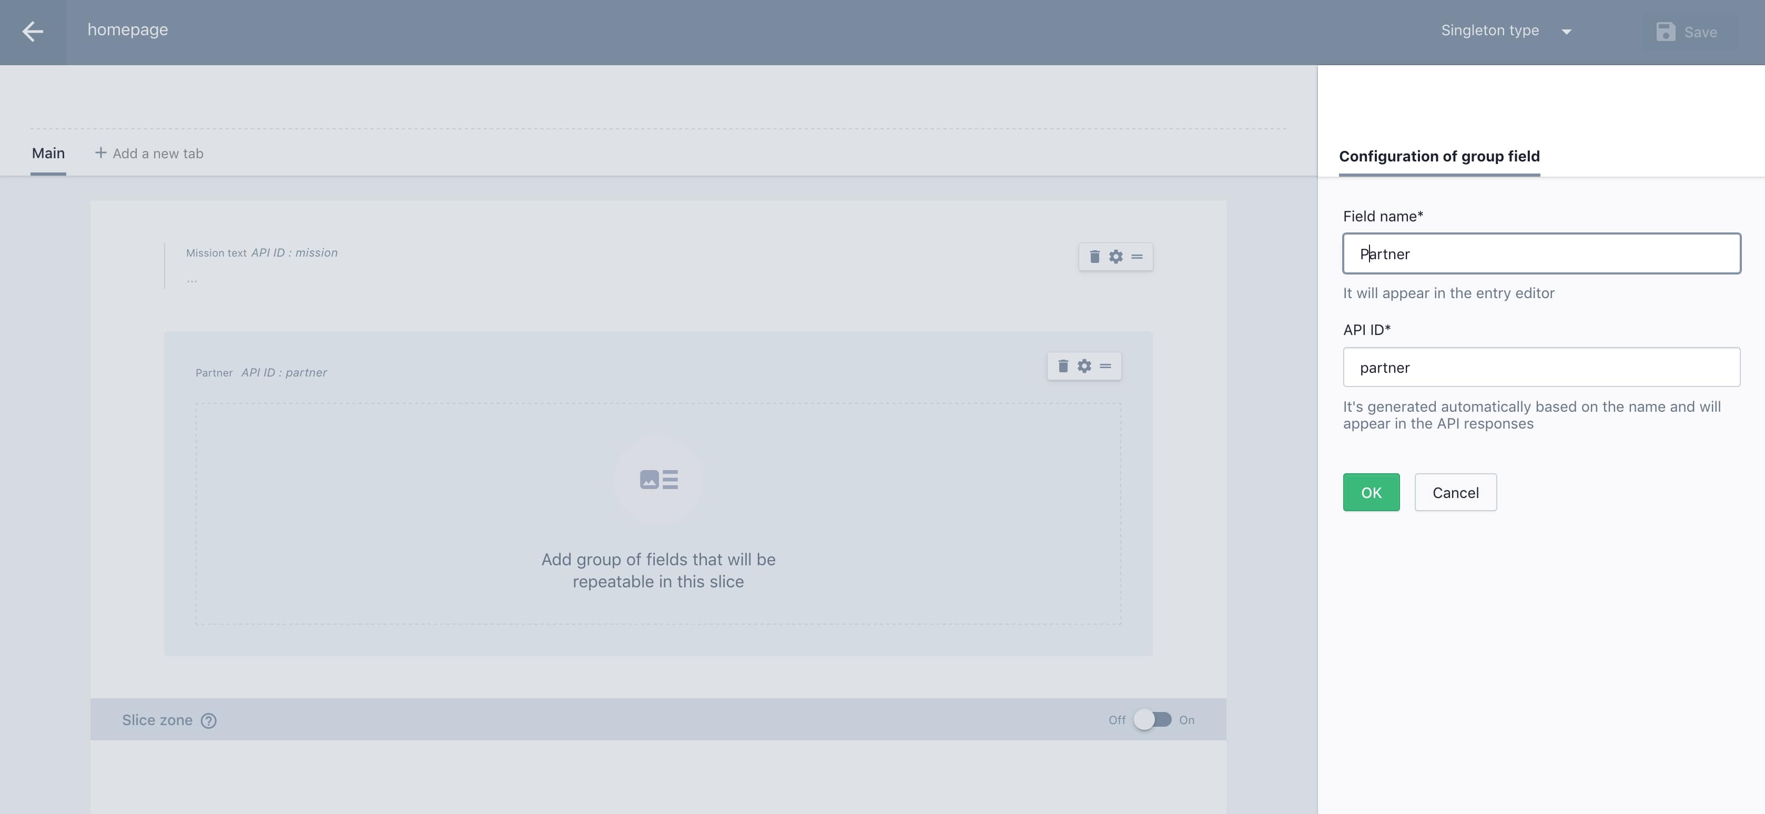
Task: Click the Mission text field label
Action: click(x=216, y=253)
